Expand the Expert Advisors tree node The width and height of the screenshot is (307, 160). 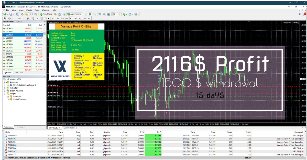click(x=5, y=91)
